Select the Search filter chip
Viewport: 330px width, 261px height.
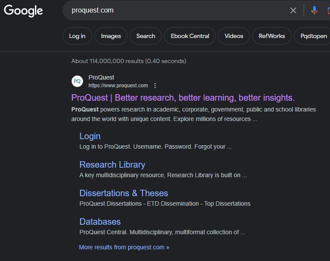(x=146, y=36)
